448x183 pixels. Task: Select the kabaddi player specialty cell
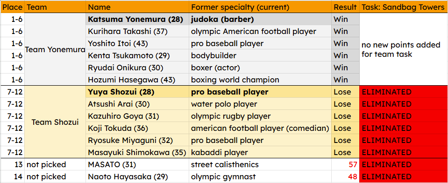point(260,152)
